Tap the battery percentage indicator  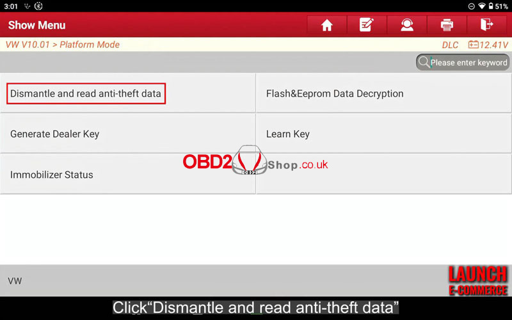pos(499,6)
